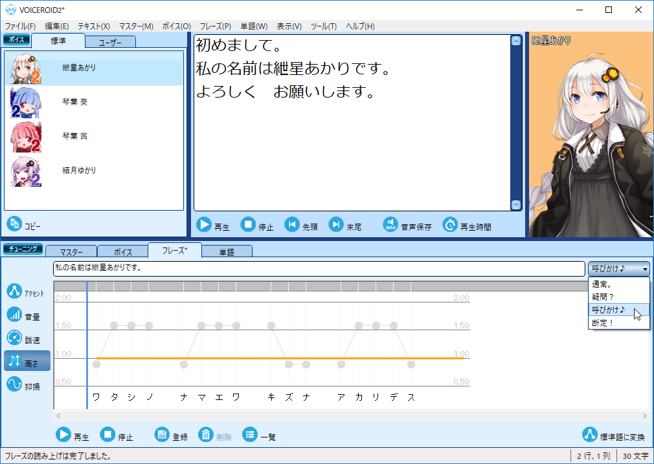The height and width of the screenshot is (464, 654).
Task: Click the graph scrollbar left arrow
Action: [x=58, y=416]
